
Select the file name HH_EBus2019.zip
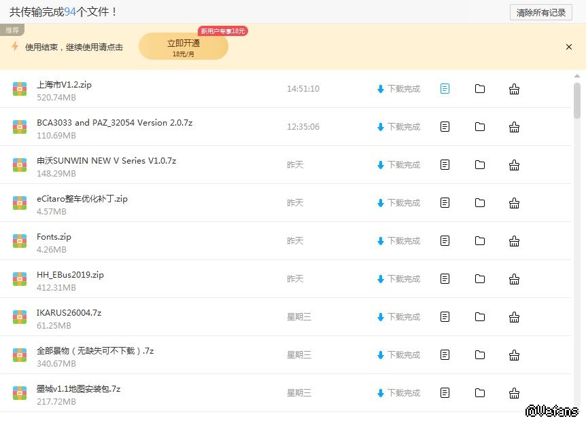point(70,275)
